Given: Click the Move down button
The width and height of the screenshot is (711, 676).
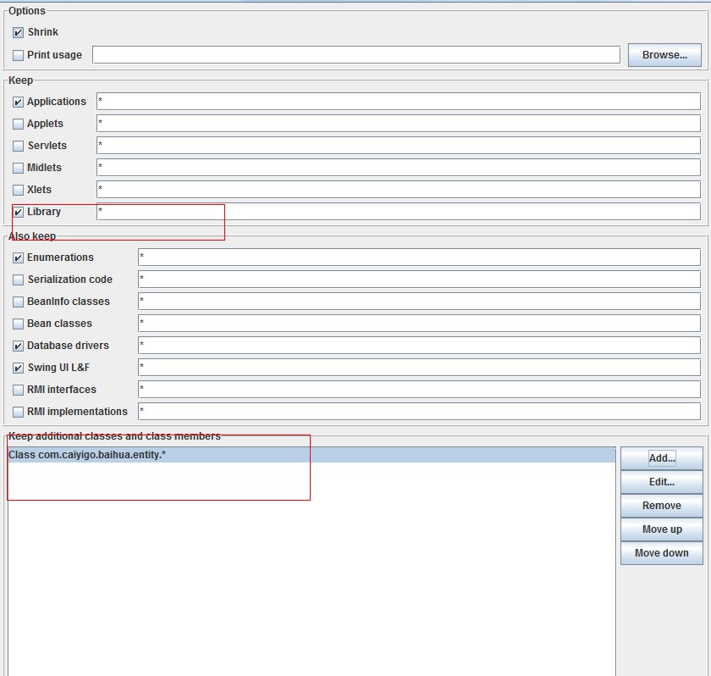Looking at the screenshot, I should 662,552.
